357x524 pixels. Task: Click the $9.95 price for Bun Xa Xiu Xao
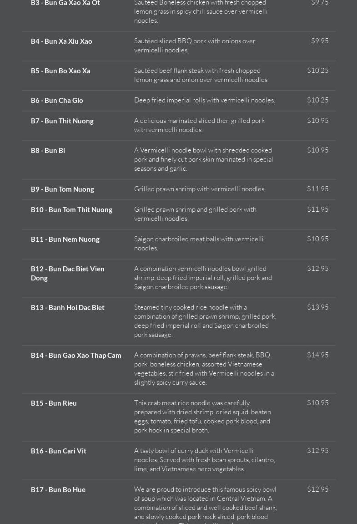(320, 41)
